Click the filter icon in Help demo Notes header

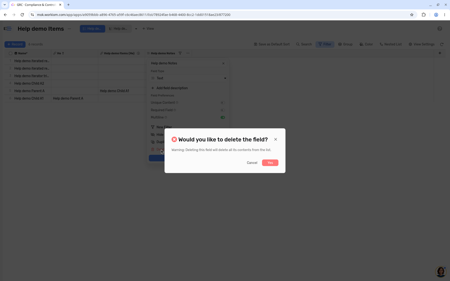click(180, 53)
